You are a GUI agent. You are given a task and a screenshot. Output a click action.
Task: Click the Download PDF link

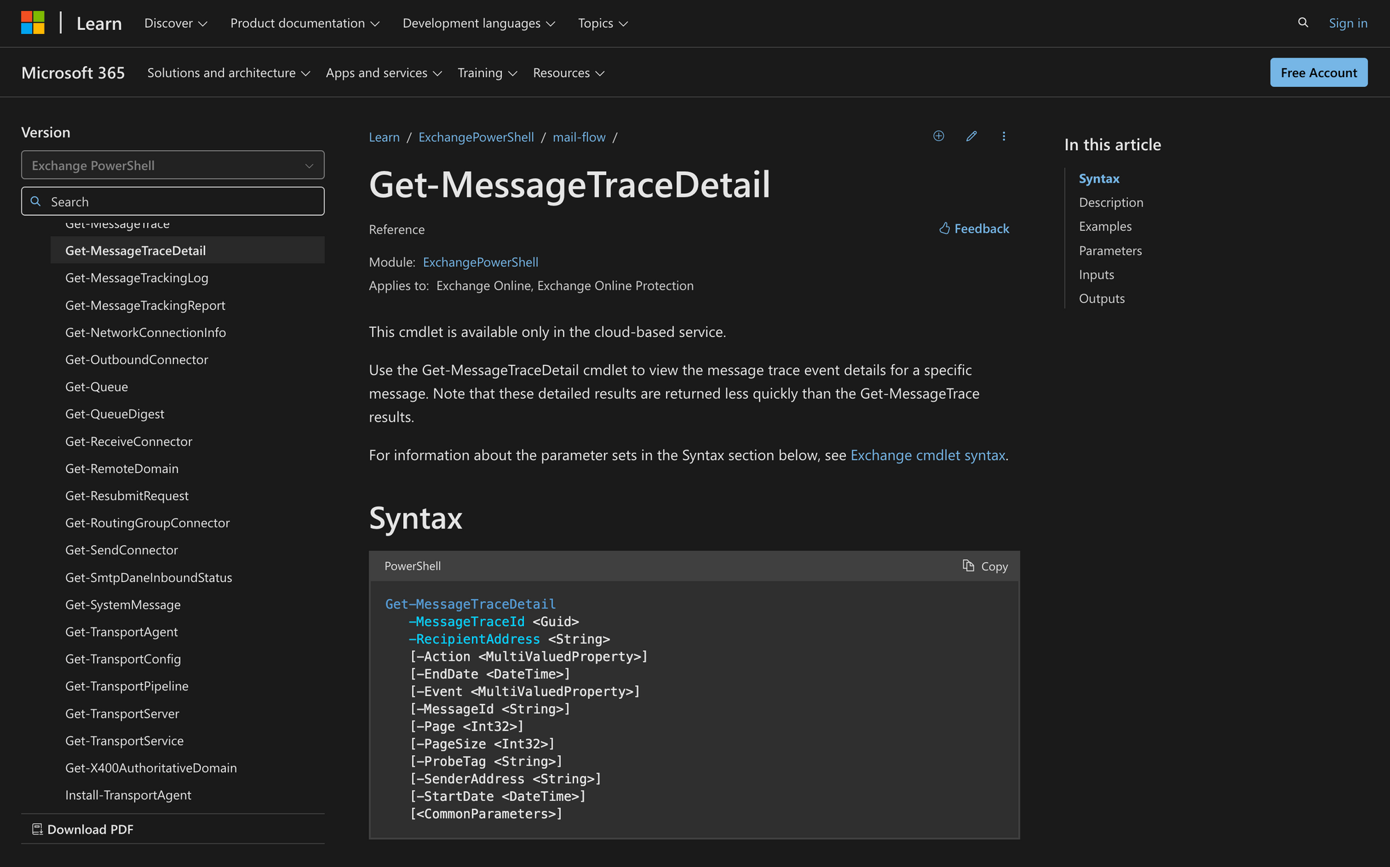pos(83,829)
